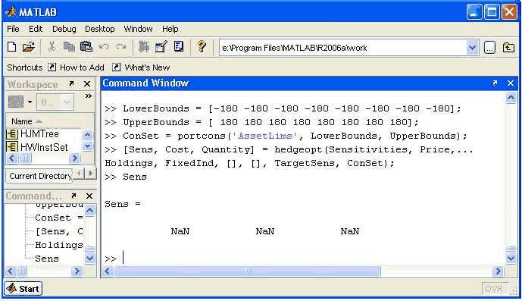This screenshot has height=301, width=522.
Task: Close the Command Window panel
Action: pos(511,83)
